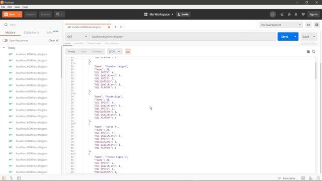Open Find and Replace in status bar
322x181 pixels.
pyautogui.click(x=11, y=178)
